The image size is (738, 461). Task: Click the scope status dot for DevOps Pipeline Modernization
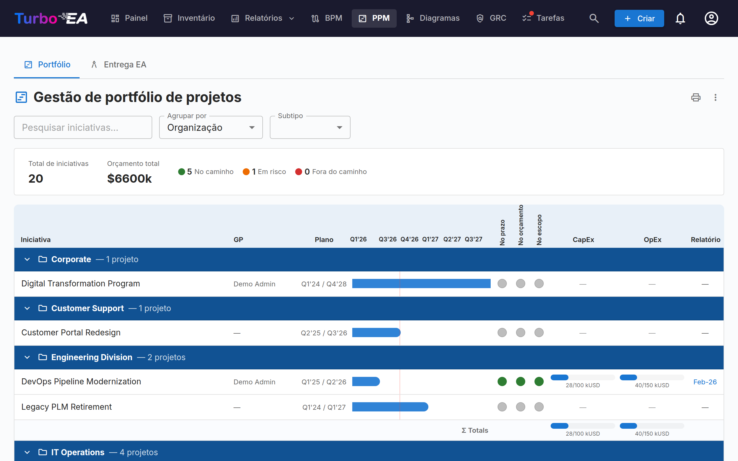click(x=539, y=381)
